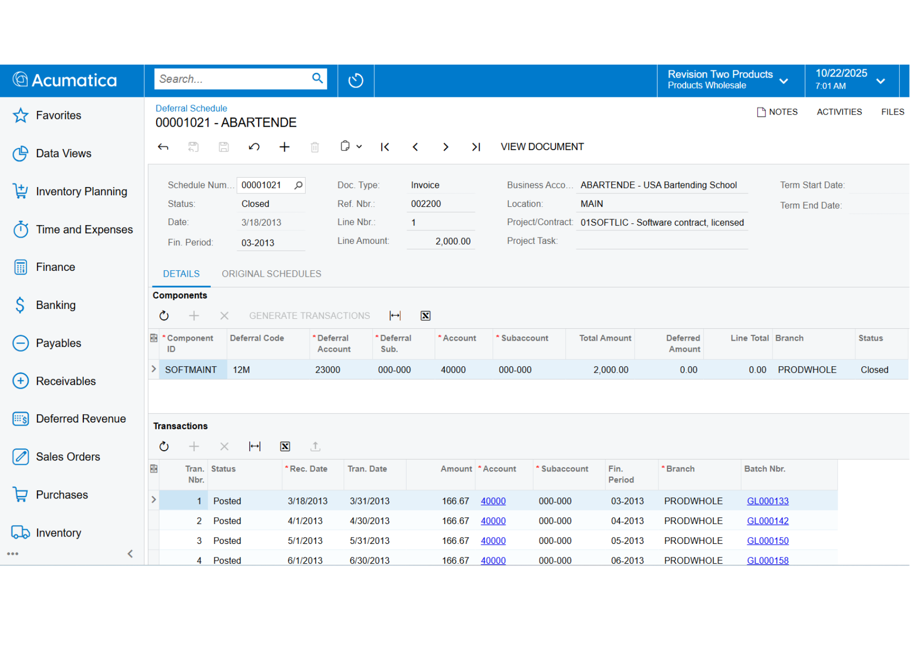Open the Notes panel

[x=777, y=112]
